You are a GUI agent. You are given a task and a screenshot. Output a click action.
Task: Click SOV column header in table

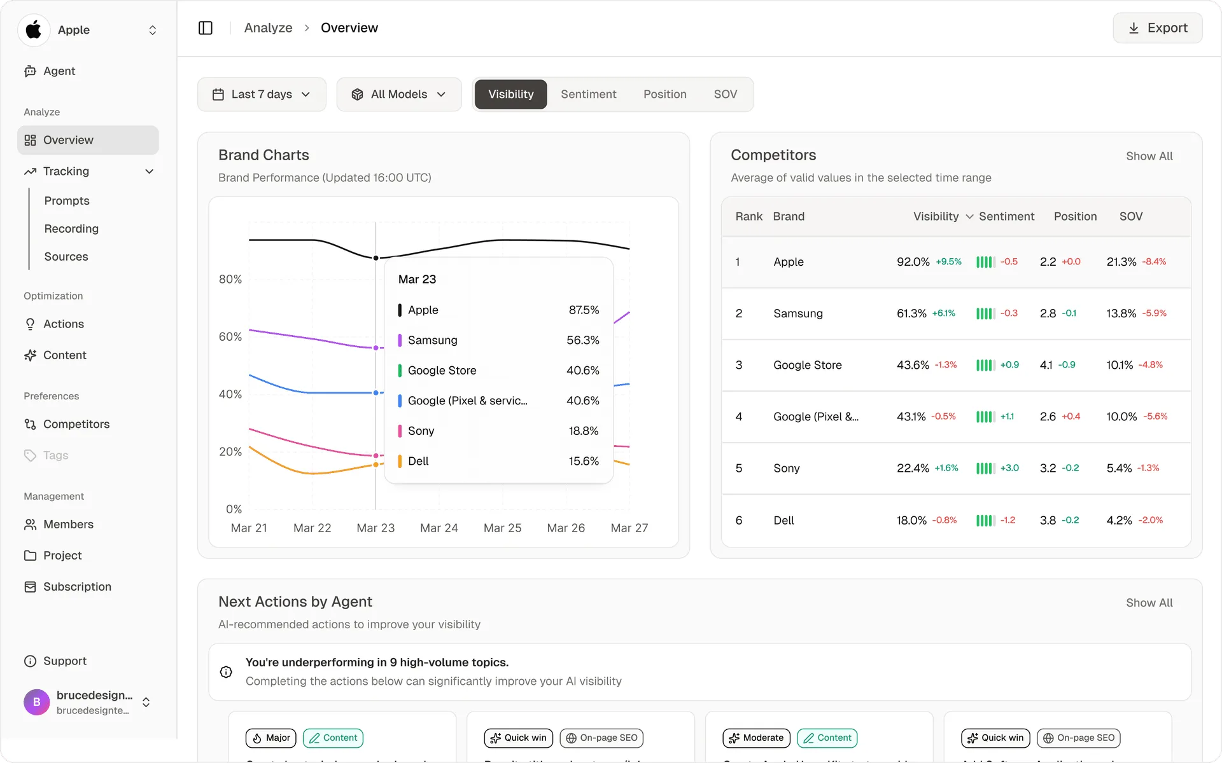pos(1131,217)
